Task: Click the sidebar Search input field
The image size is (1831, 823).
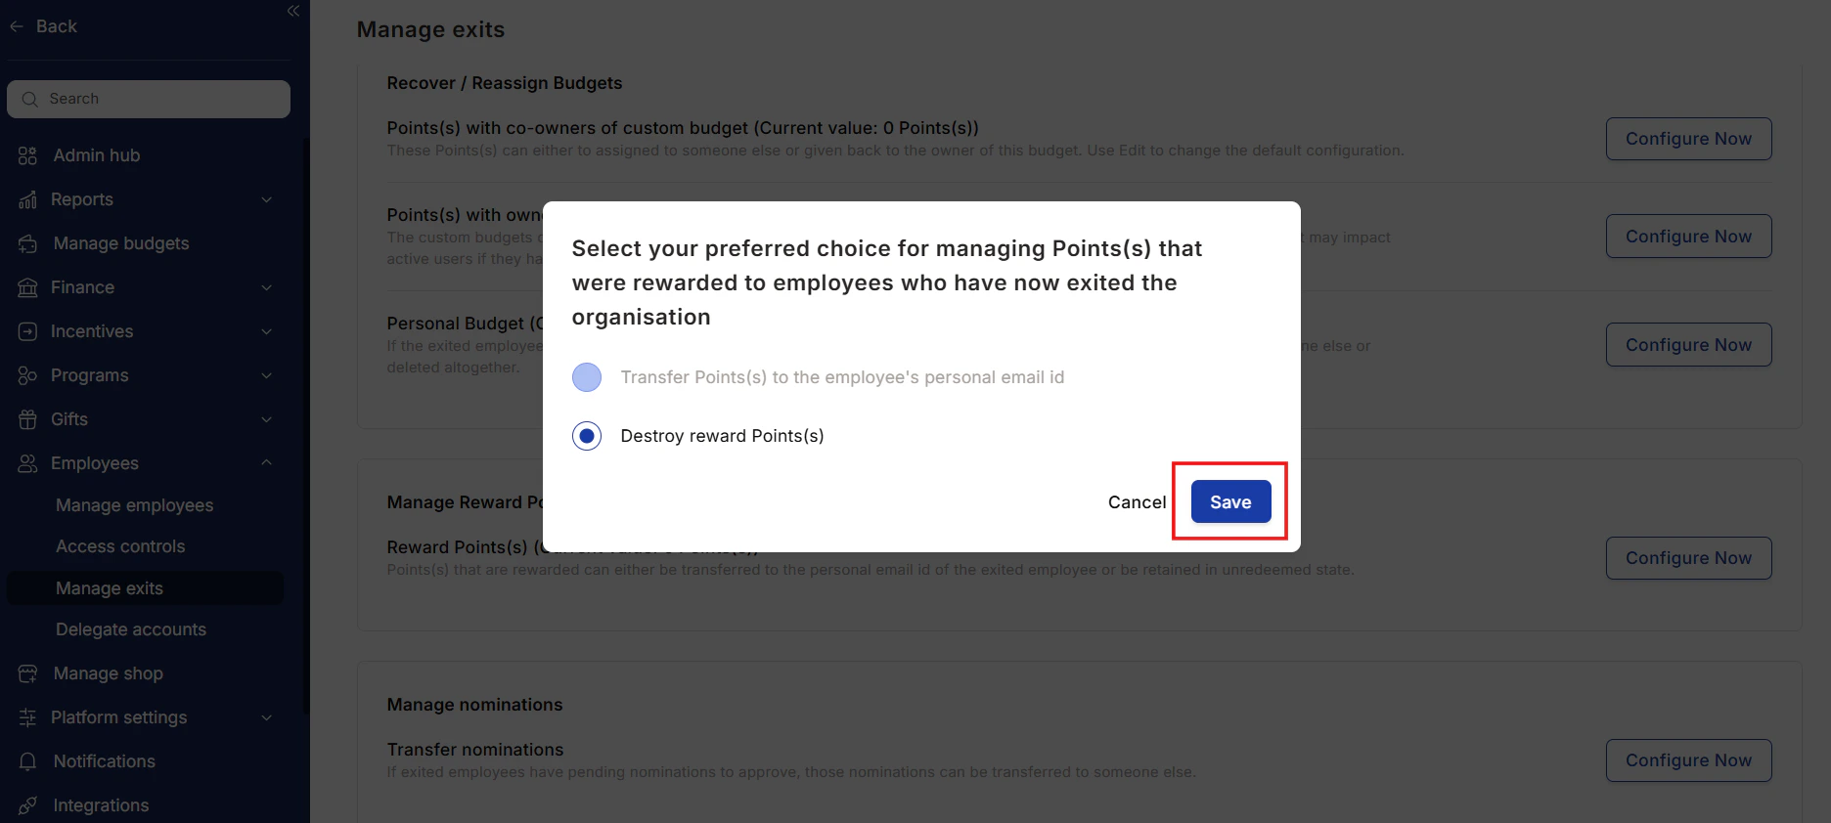Action: [149, 99]
